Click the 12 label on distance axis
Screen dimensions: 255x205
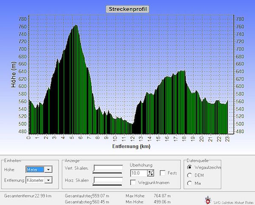pyautogui.click(x=133, y=139)
